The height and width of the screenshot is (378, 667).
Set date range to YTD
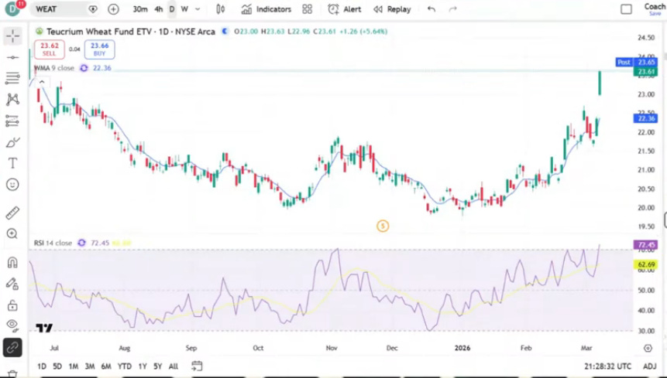(x=125, y=366)
